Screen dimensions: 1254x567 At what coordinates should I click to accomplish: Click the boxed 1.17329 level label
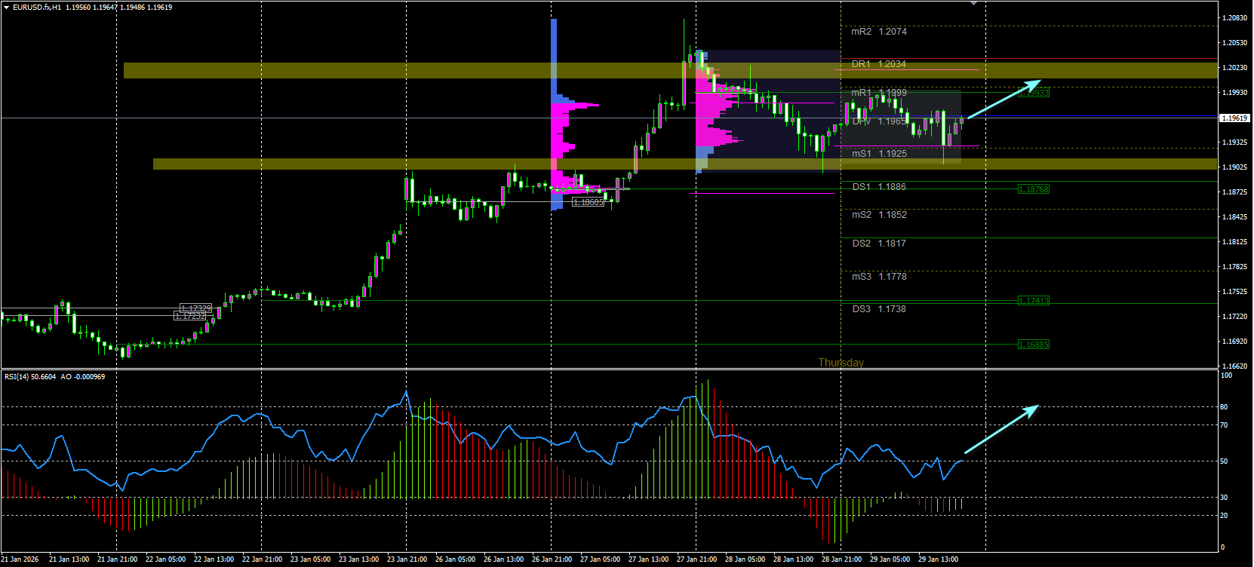coord(195,308)
